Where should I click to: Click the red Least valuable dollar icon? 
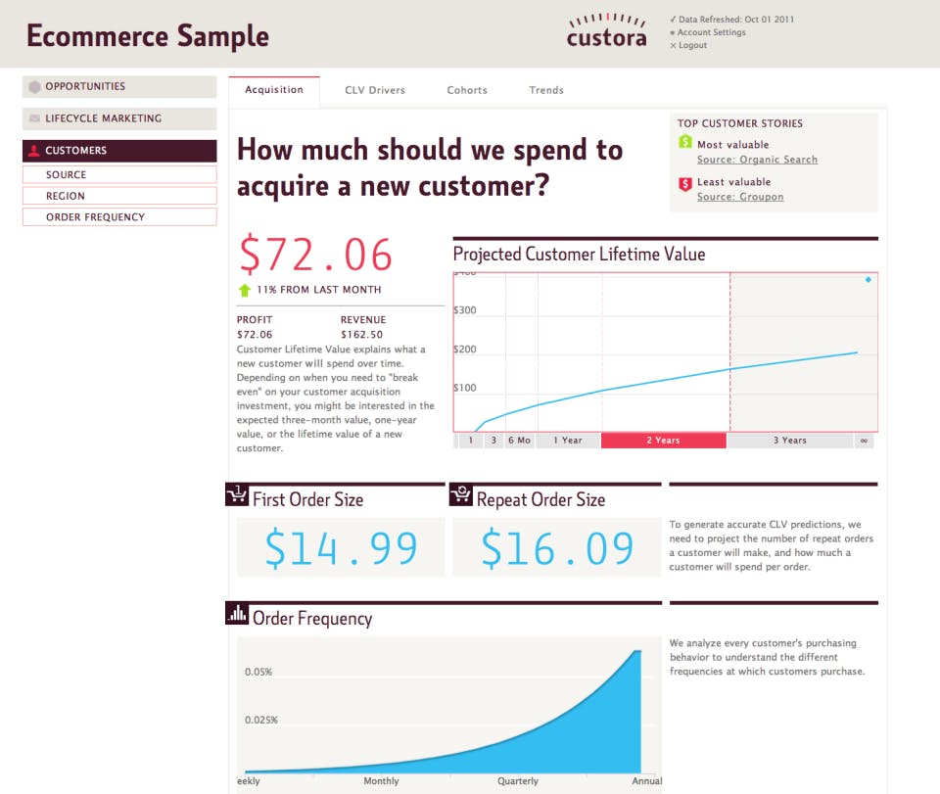click(x=685, y=182)
